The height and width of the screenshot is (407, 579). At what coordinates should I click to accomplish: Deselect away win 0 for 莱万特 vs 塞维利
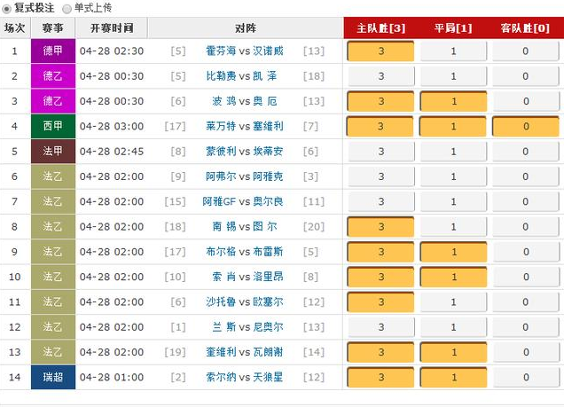(526, 126)
